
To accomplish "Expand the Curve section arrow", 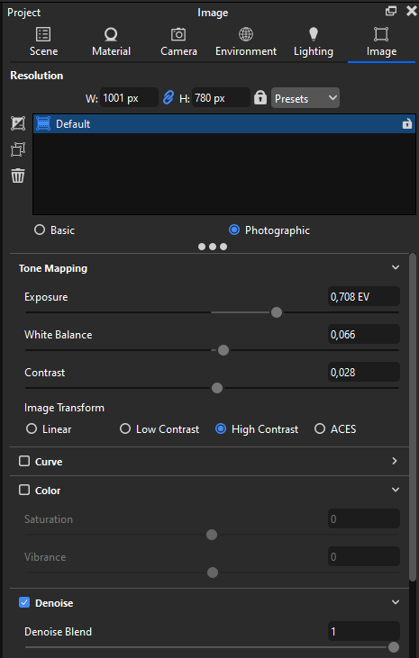I will pyautogui.click(x=394, y=461).
